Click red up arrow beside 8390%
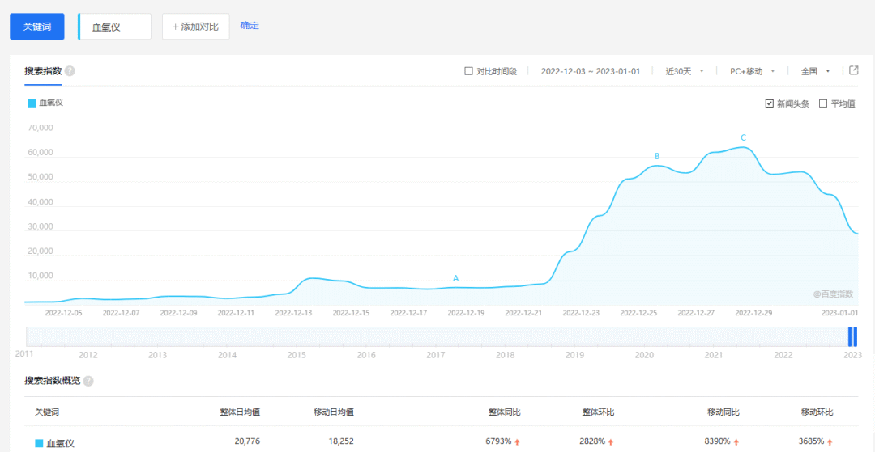Viewport: 875px width, 452px height. point(736,442)
